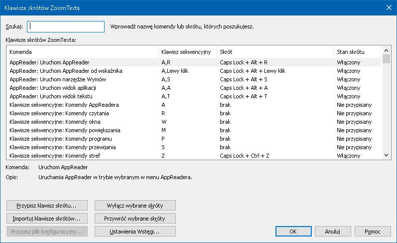Click shortcut cell Caps Lock + Ctrl + Z

[245, 156]
